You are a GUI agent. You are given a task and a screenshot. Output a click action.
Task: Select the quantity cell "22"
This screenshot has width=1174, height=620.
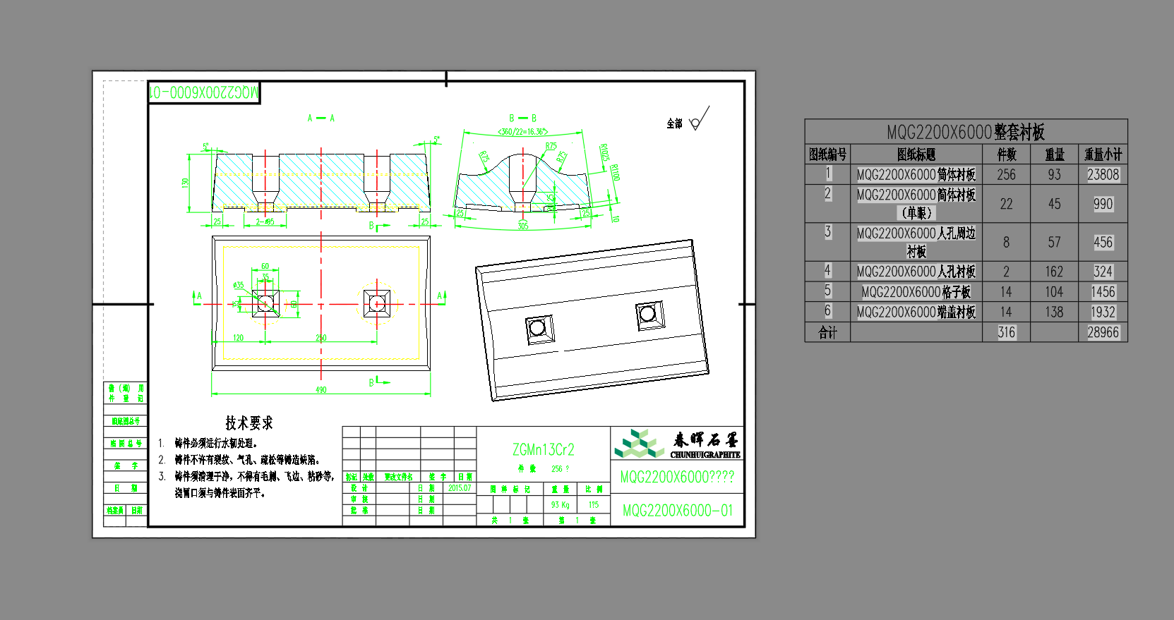1006,204
